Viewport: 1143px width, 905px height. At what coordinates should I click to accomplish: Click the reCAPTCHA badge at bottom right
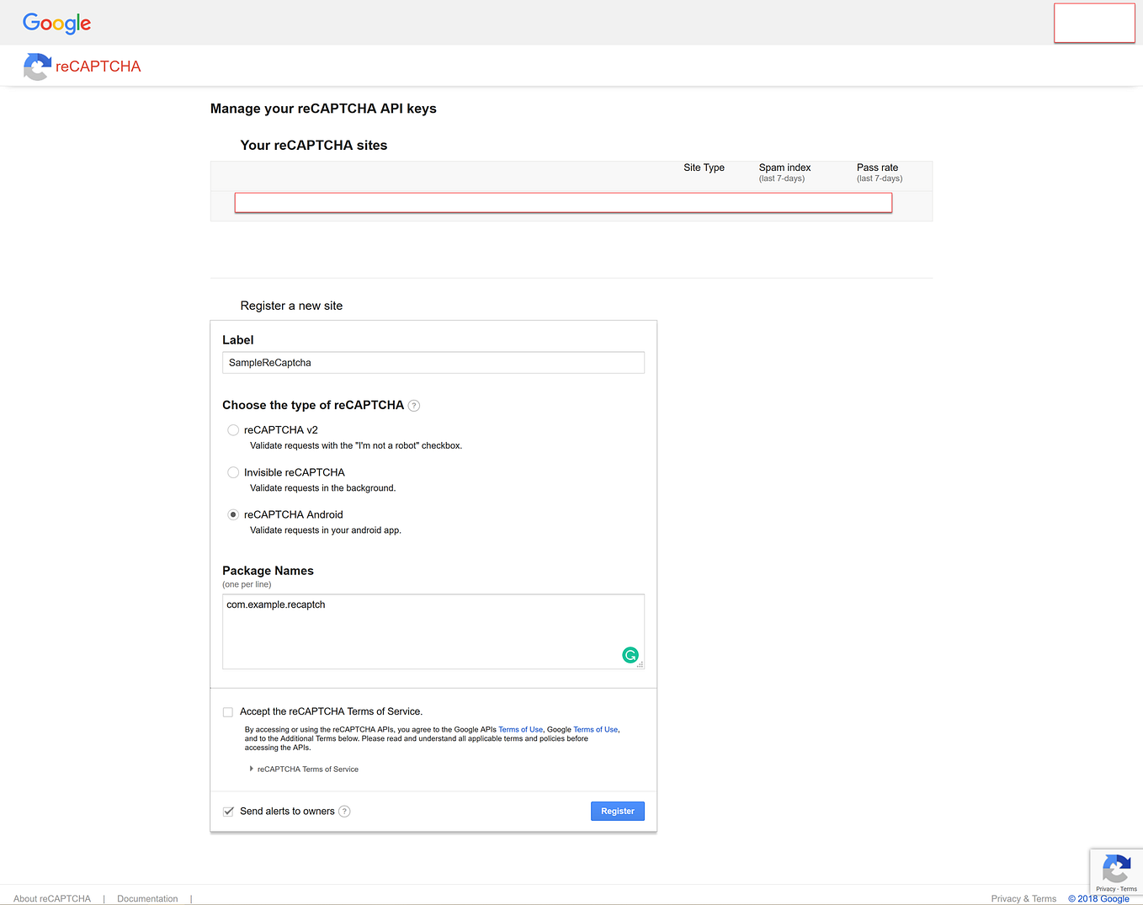point(1116,871)
